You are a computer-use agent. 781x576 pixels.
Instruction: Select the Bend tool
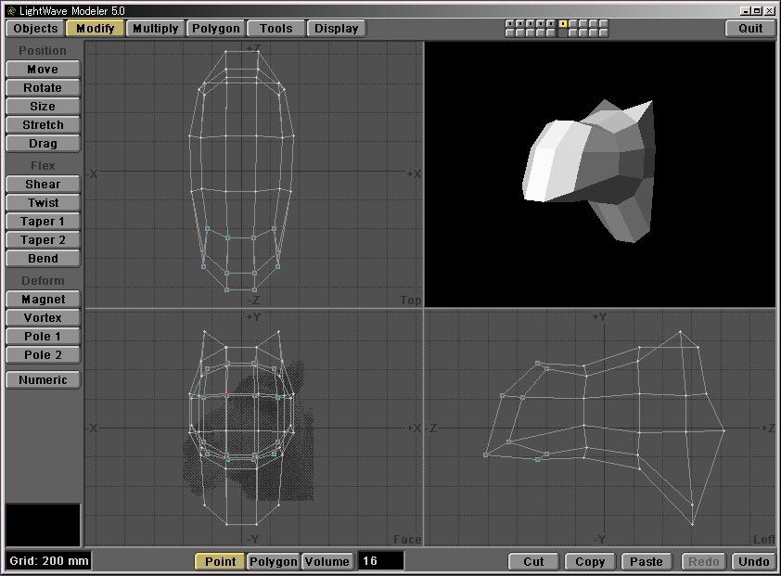43,258
